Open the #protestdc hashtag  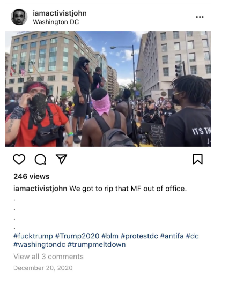[139, 236]
